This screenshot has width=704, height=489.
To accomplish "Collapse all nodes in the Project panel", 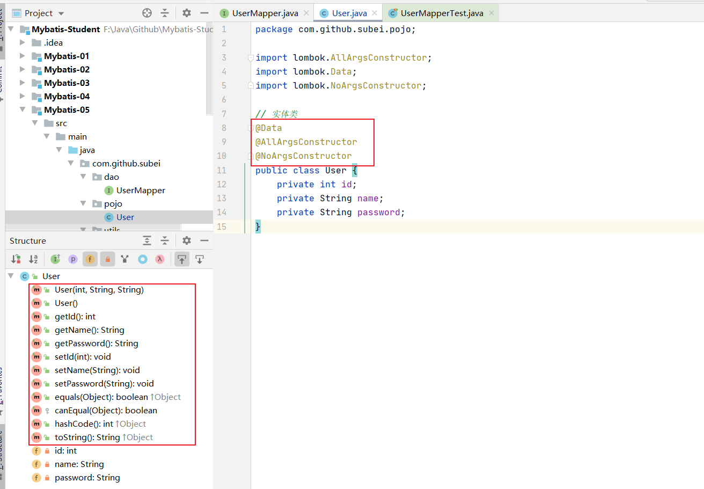I will 165,13.
